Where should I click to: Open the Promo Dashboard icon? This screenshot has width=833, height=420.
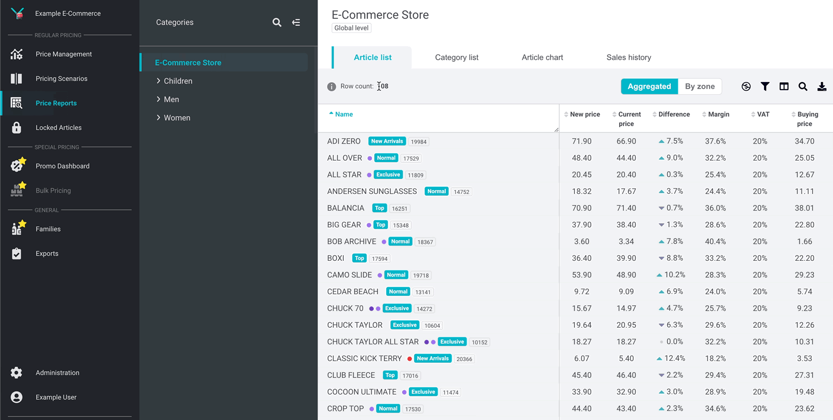pyautogui.click(x=18, y=165)
